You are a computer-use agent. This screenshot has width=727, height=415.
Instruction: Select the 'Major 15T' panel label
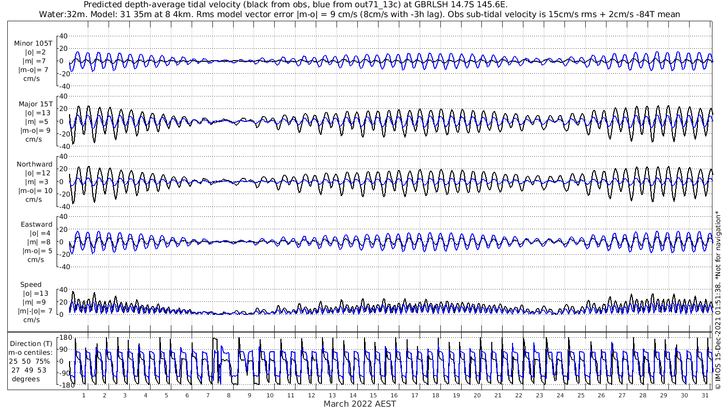[35, 104]
